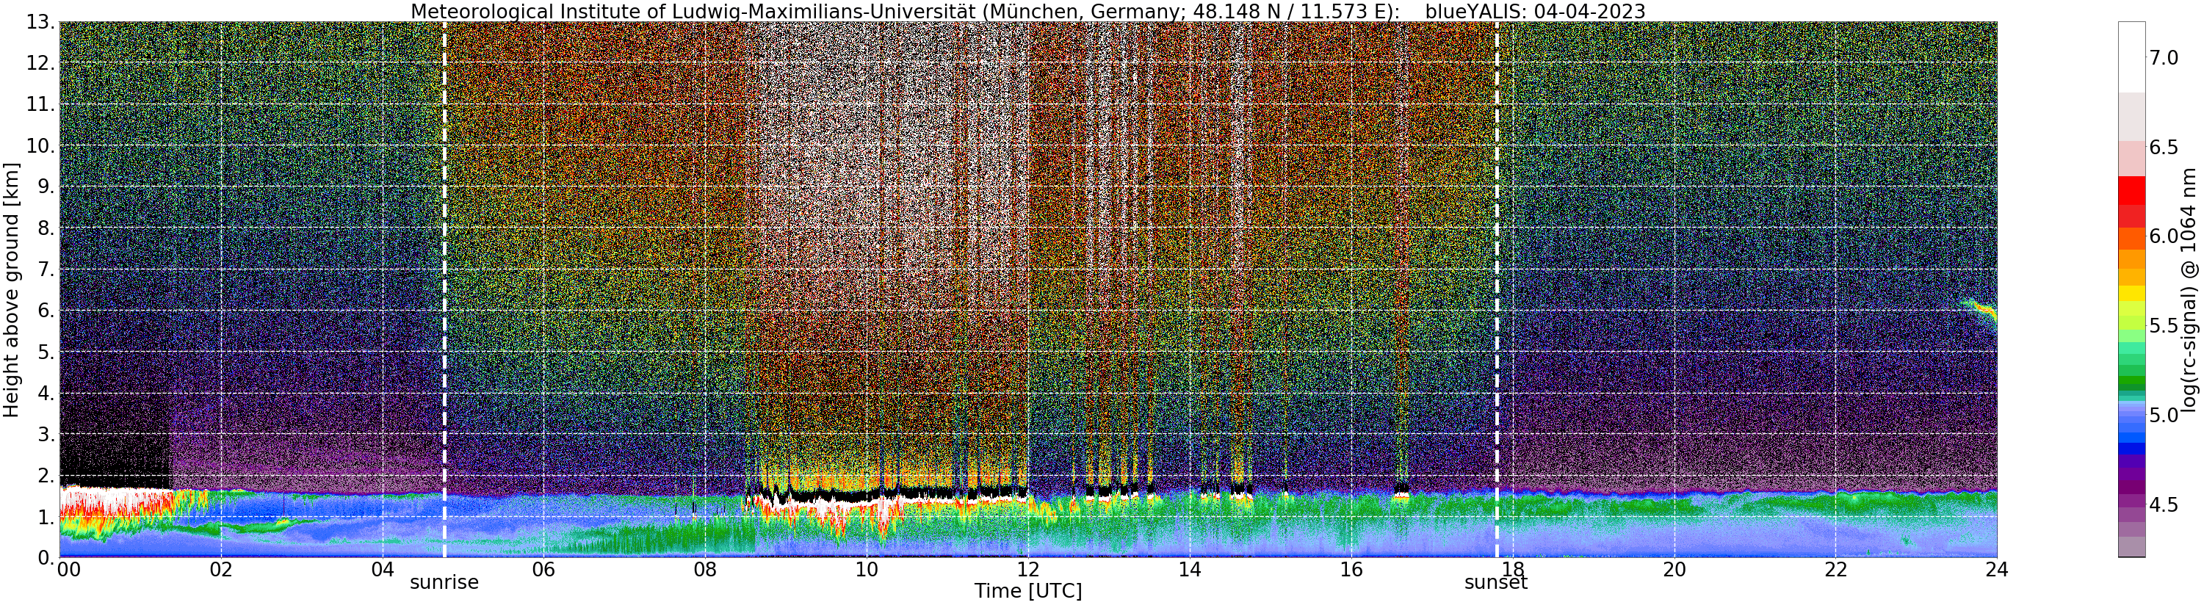Click the sunset dashed vertical marker line
Viewport: 2204px width, 605px height.
1497,289
